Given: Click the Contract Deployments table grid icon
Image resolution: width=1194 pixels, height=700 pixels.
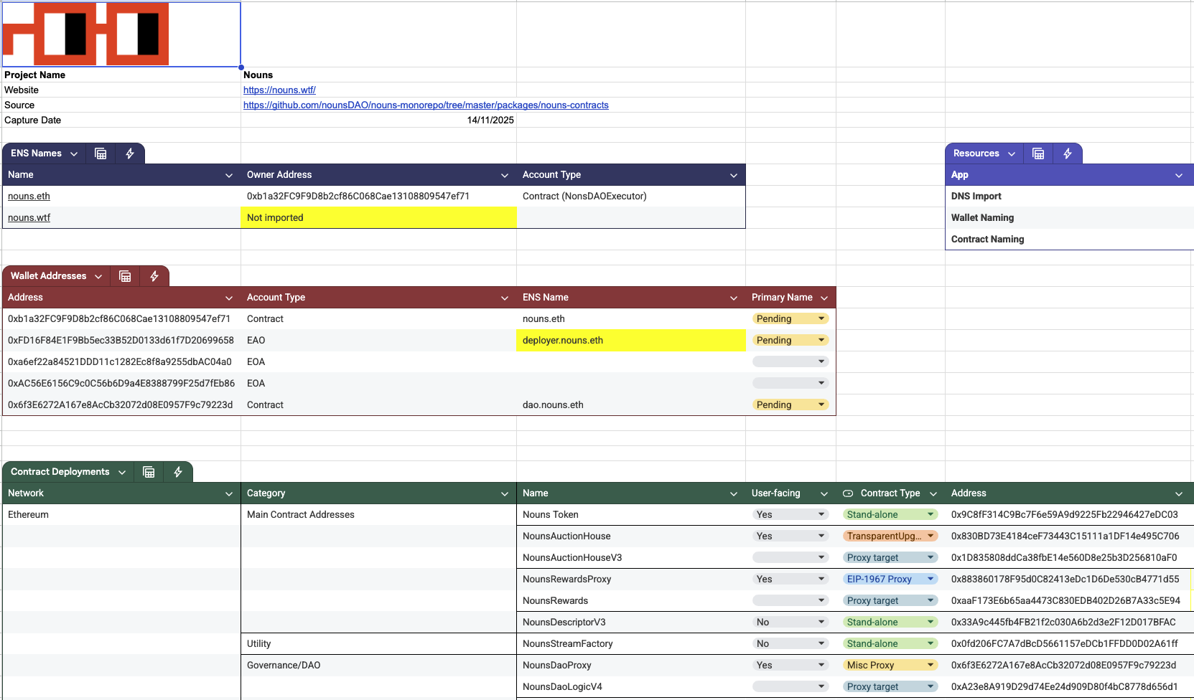Looking at the screenshot, I should click(149, 472).
